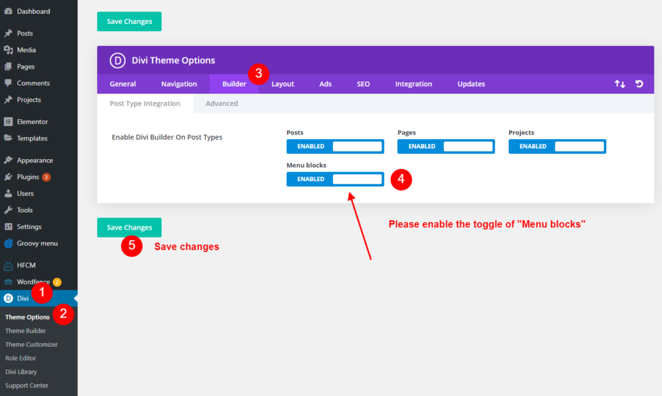Switch to the Layout tab
This screenshot has height=396, width=662.
[283, 83]
